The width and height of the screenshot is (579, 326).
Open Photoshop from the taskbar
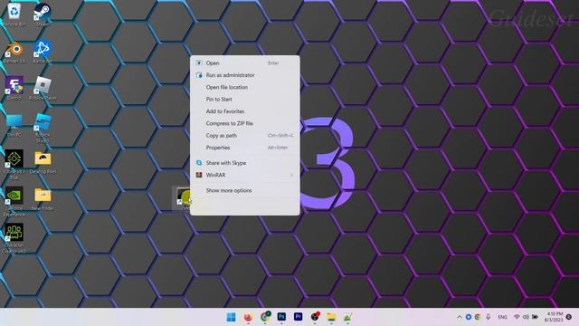281,317
